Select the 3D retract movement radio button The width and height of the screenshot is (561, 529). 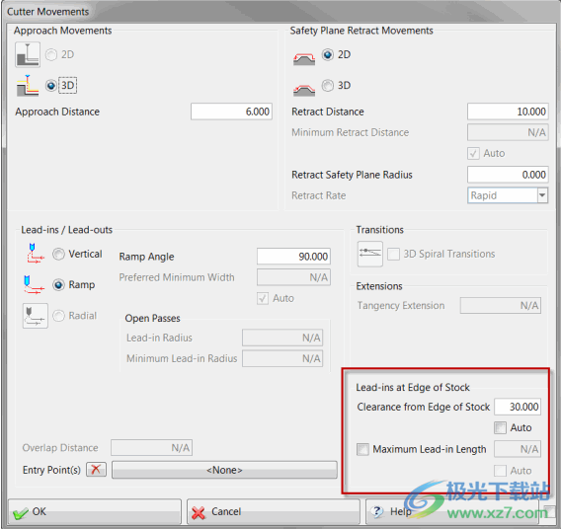pyautogui.click(x=327, y=86)
